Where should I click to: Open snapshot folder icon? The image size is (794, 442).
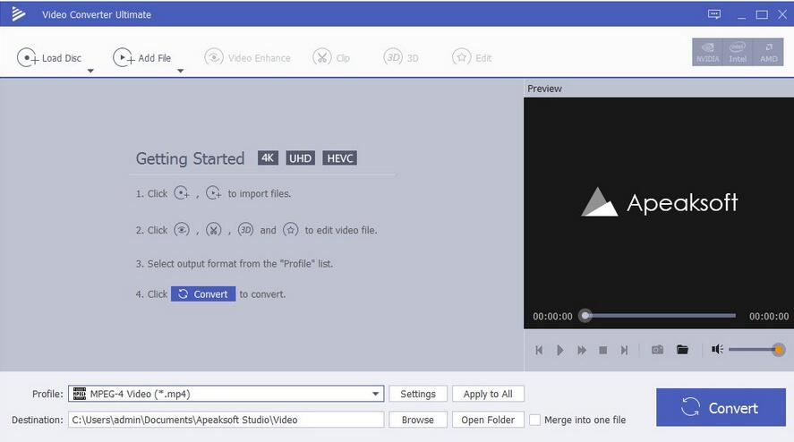(x=683, y=349)
